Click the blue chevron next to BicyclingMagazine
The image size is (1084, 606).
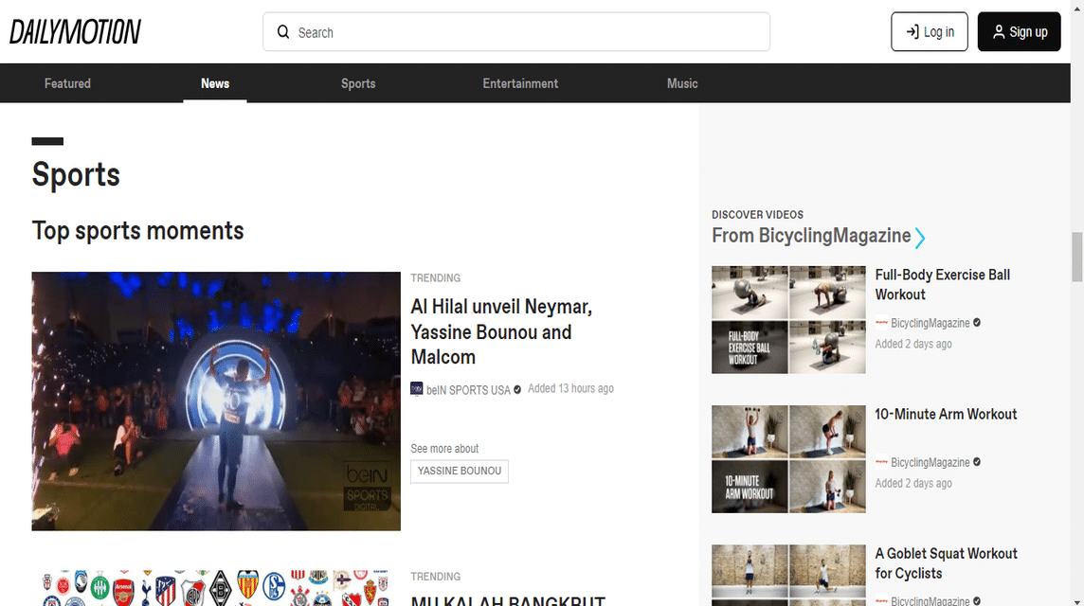(x=920, y=238)
